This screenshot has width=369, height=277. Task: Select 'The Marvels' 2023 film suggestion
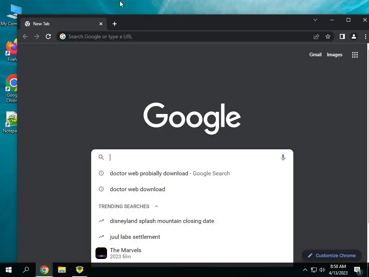pyautogui.click(x=192, y=253)
